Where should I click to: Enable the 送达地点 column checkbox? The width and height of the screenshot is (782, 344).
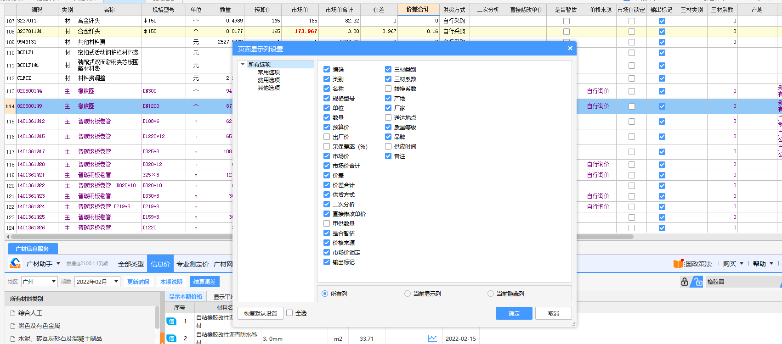click(x=388, y=117)
